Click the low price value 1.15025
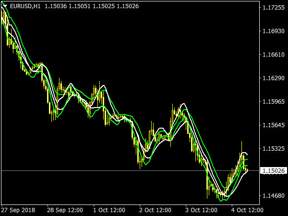This screenshot has height=216, width=288. coord(104,6)
